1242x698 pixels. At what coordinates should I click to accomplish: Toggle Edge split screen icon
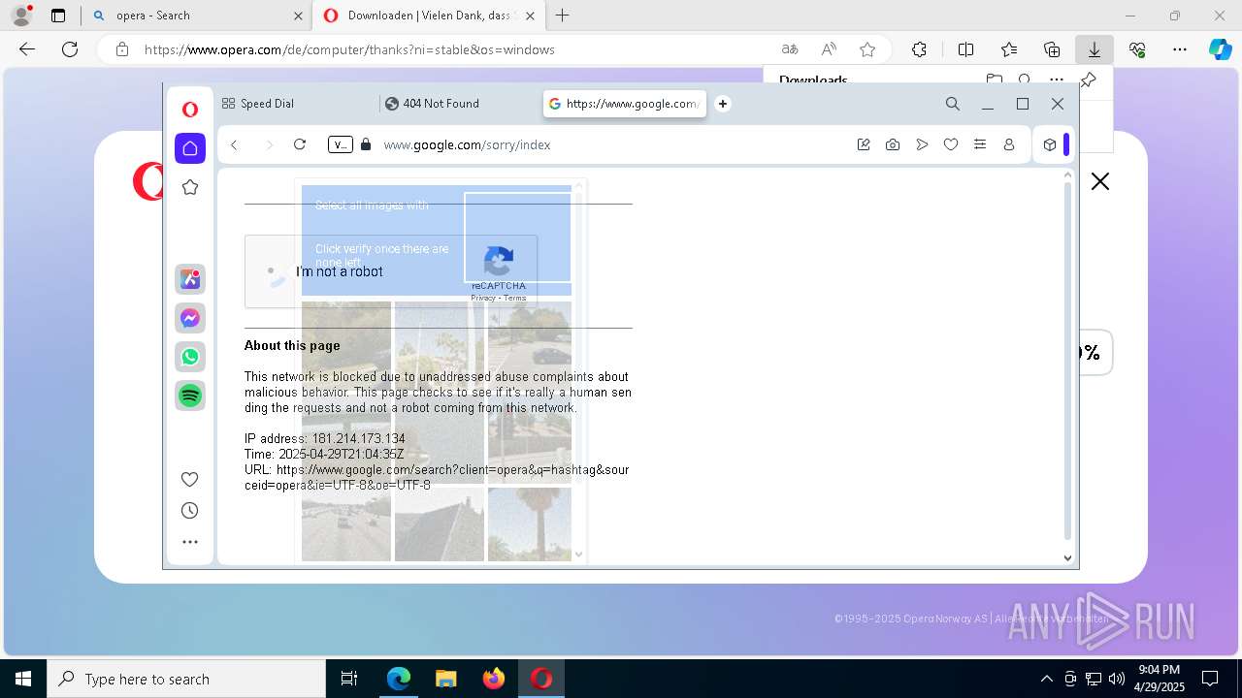coord(966,49)
